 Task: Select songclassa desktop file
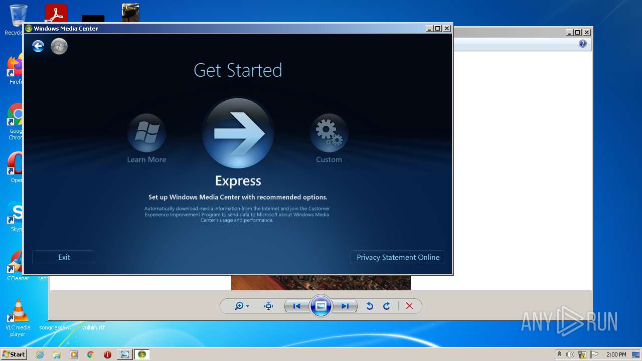click(x=55, y=327)
